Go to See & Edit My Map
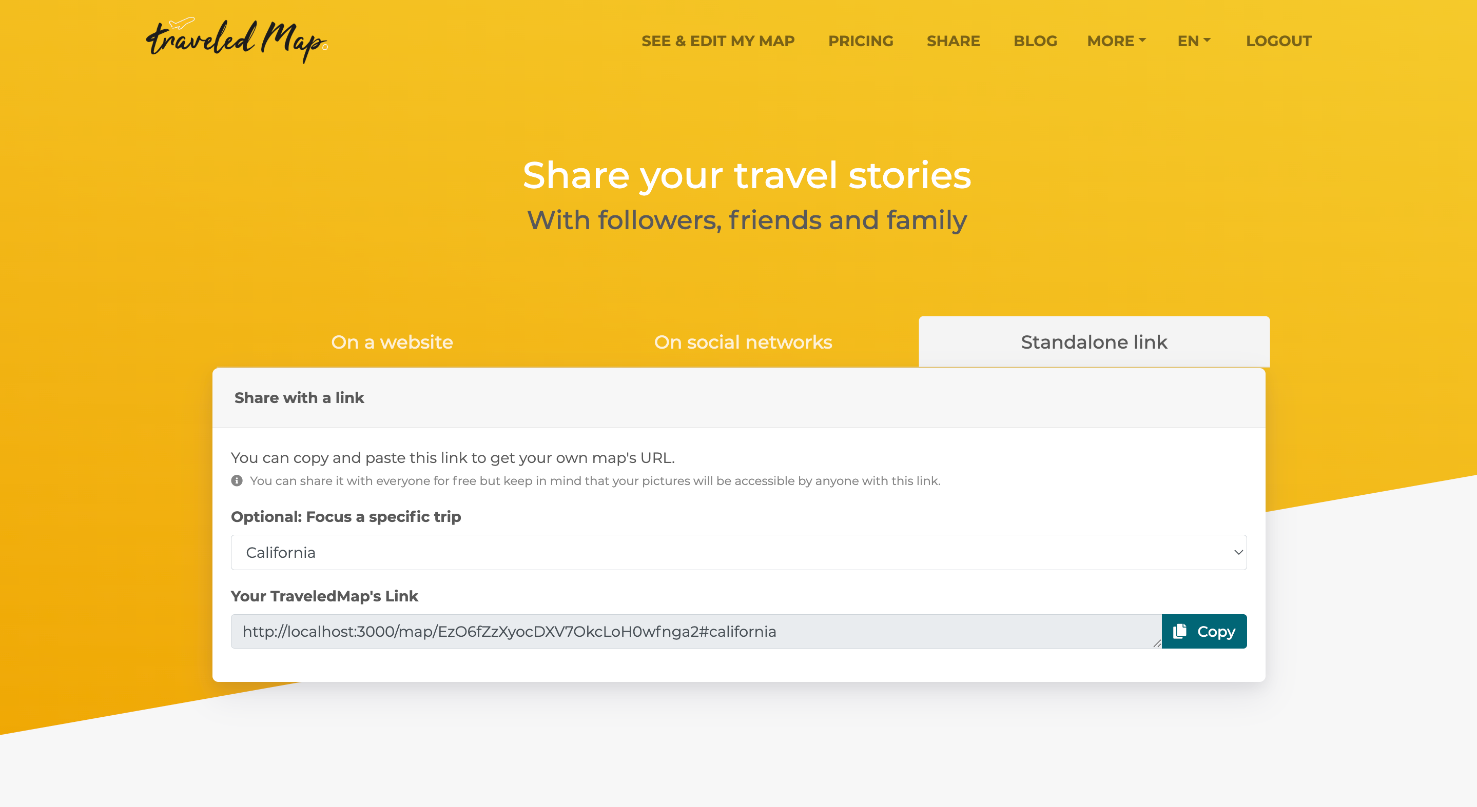1477x807 pixels. (x=718, y=41)
